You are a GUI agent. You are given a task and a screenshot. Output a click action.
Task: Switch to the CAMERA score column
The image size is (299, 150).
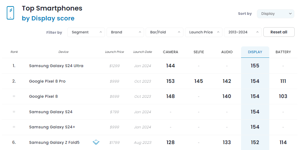click(x=170, y=52)
